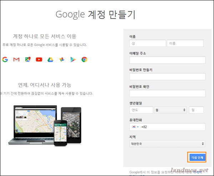Click the Google G search icon
Viewport: 214px width, 176px height.
[x=5, y=59]
